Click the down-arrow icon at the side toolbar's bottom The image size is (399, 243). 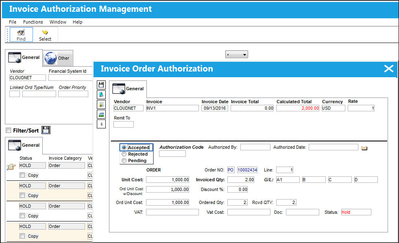(x=101, y=124)
